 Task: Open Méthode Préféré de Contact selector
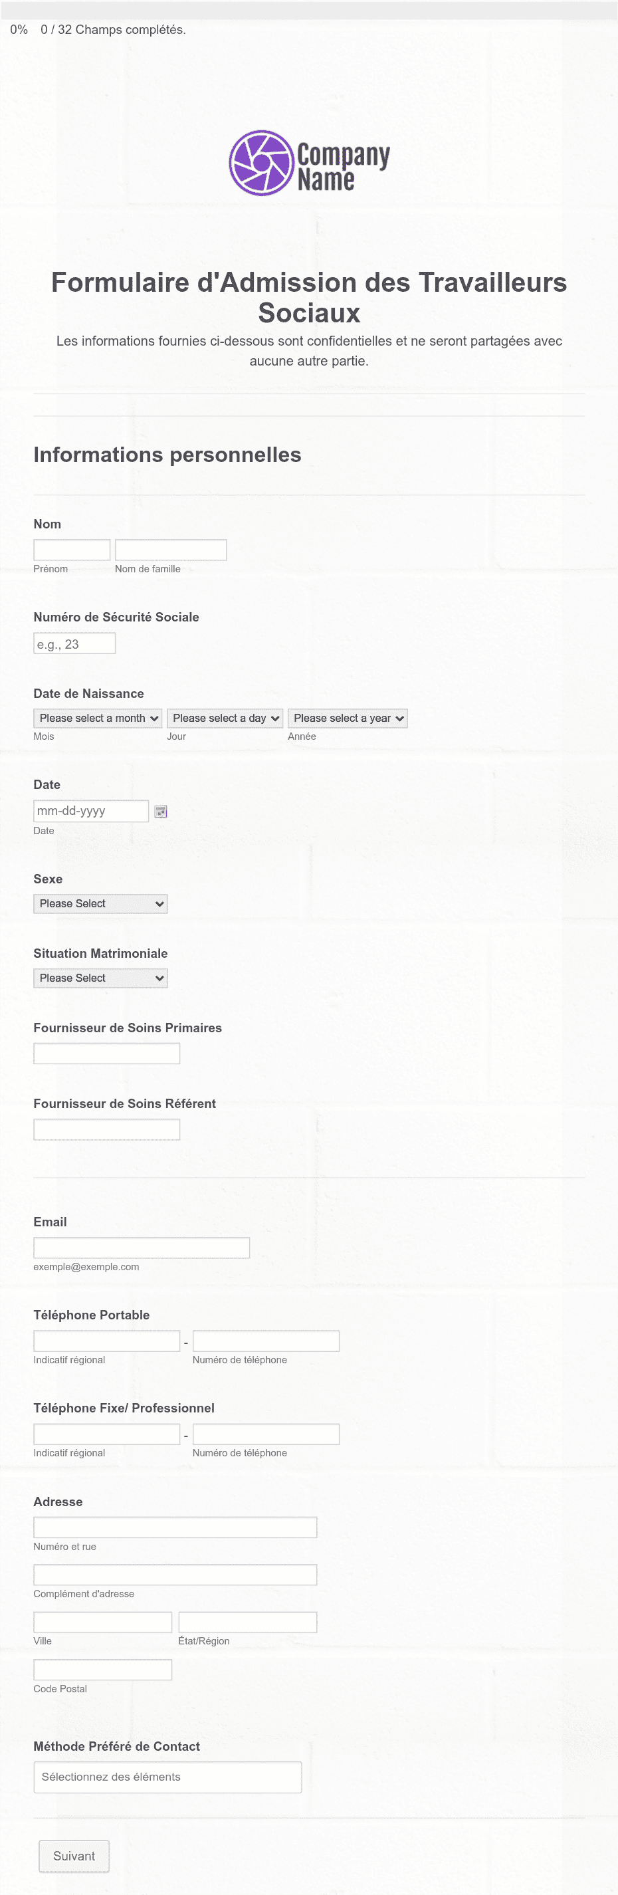tap(167, 1777)
